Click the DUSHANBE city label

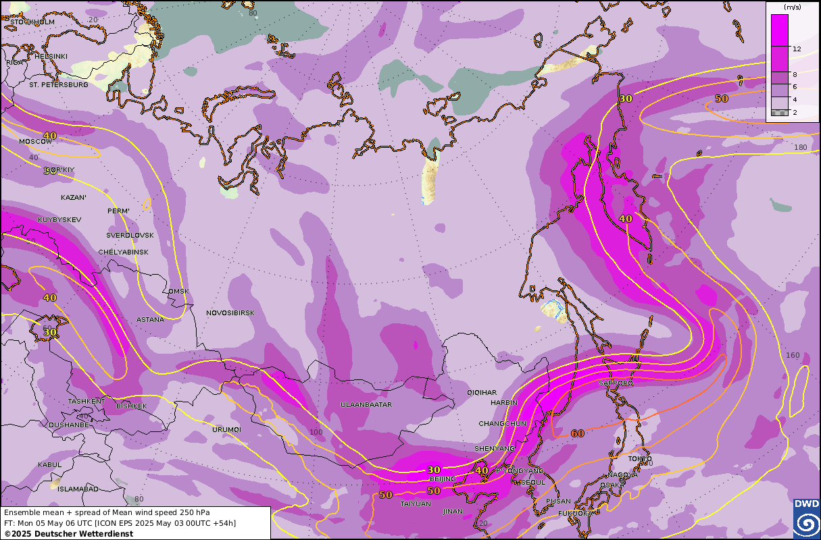69,425
